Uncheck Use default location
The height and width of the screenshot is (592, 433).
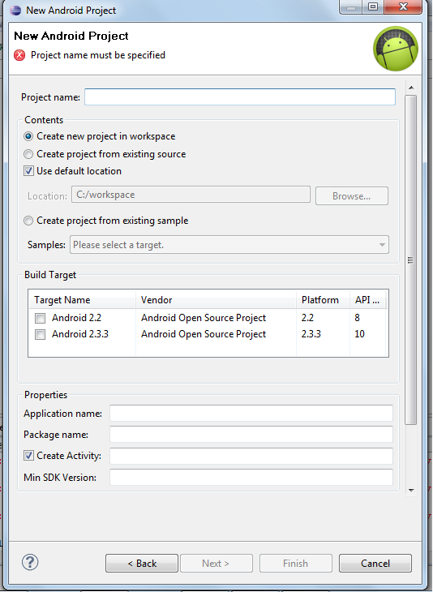point(28,171)
